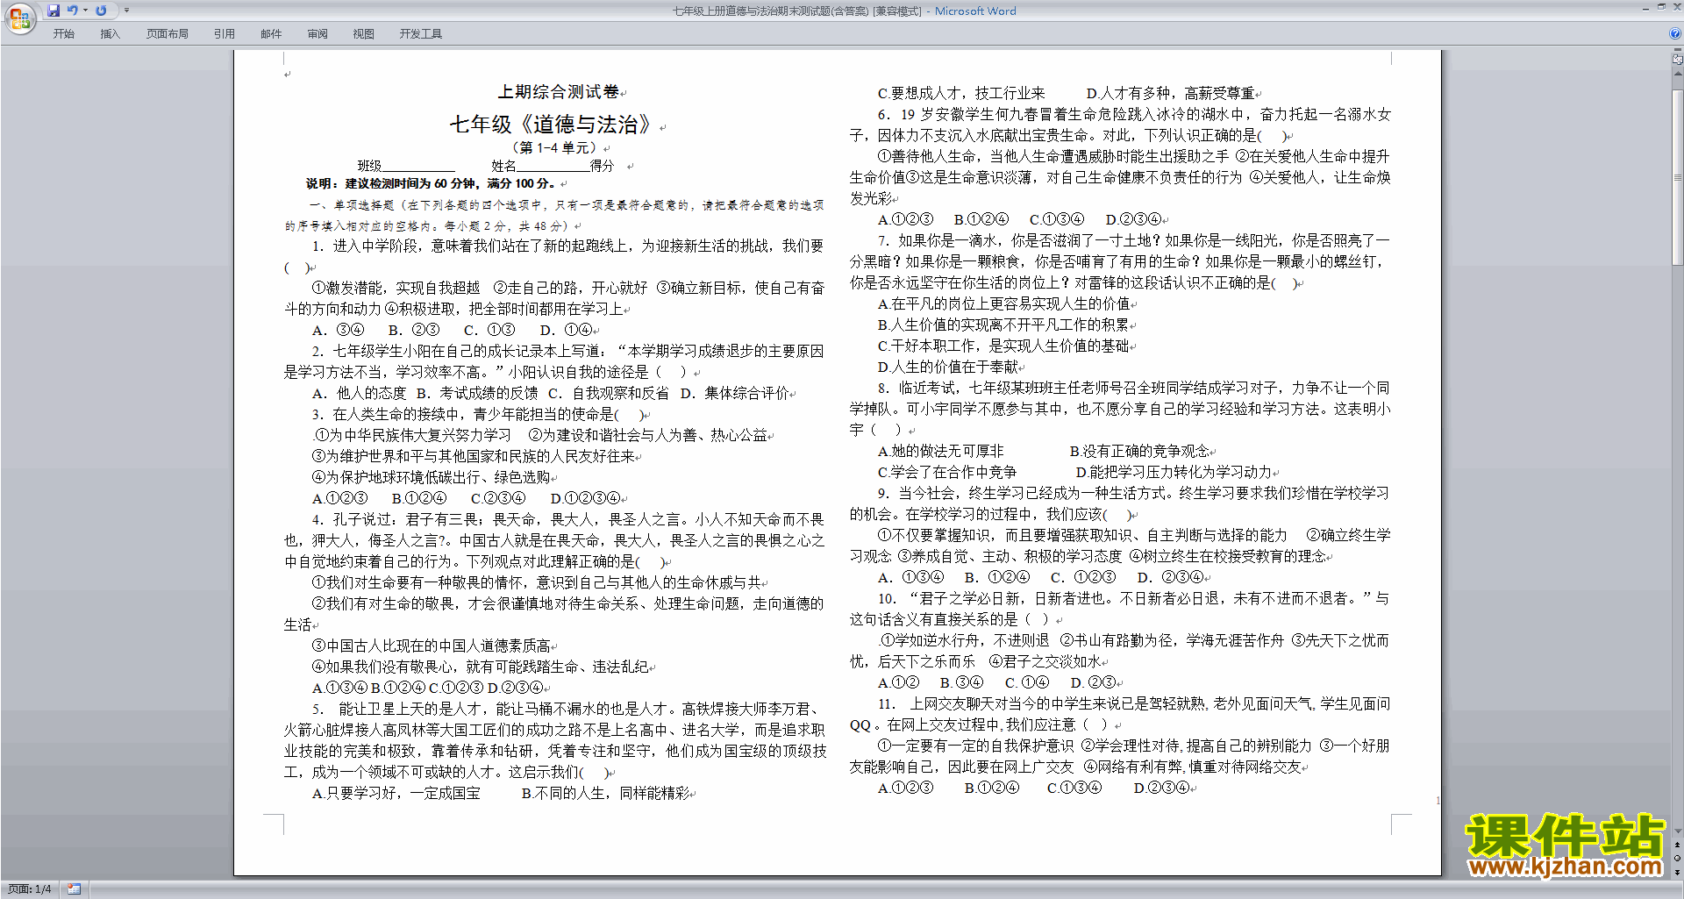Click option C.学会了在合作中竞争
This screenshot has width=1684, height=899.
[947, 473]
